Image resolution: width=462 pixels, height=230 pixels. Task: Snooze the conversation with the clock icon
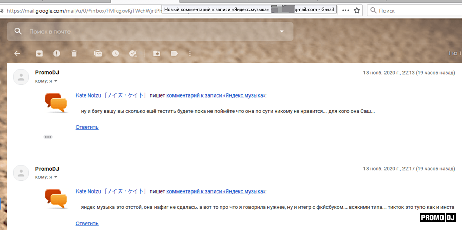click(x=115, y=53)
